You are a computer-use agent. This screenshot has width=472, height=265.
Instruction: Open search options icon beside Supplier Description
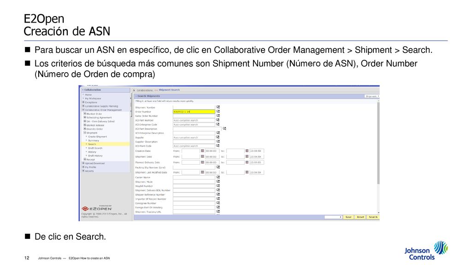tap(218, 141)
